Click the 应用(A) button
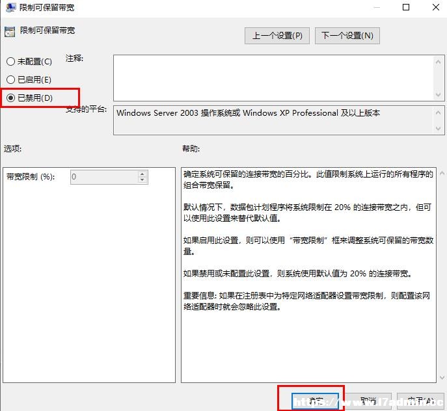Image resolution: width=447 pixels, height=411 pixels. tap(420, 401)
